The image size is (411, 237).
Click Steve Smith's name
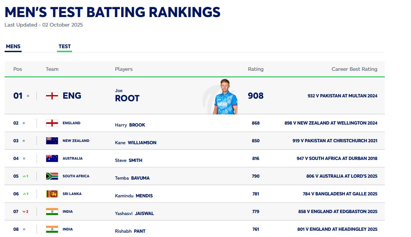pyautogui.click(x=129, y=160)
